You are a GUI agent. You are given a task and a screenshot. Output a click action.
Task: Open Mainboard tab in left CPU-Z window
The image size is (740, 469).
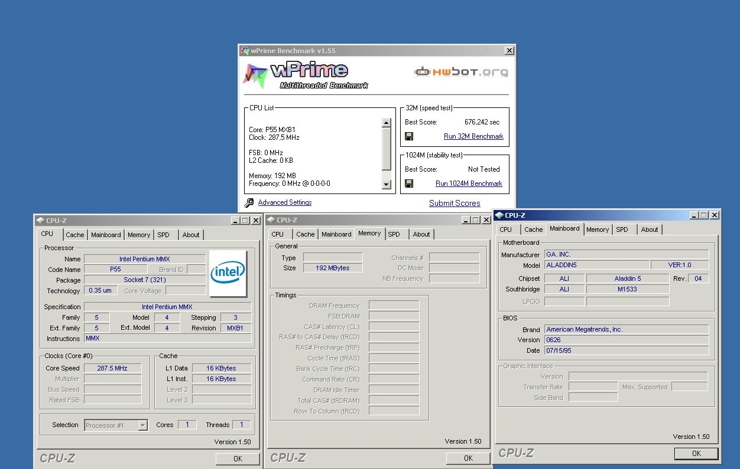pyautogui.click(x=106, y=235)
